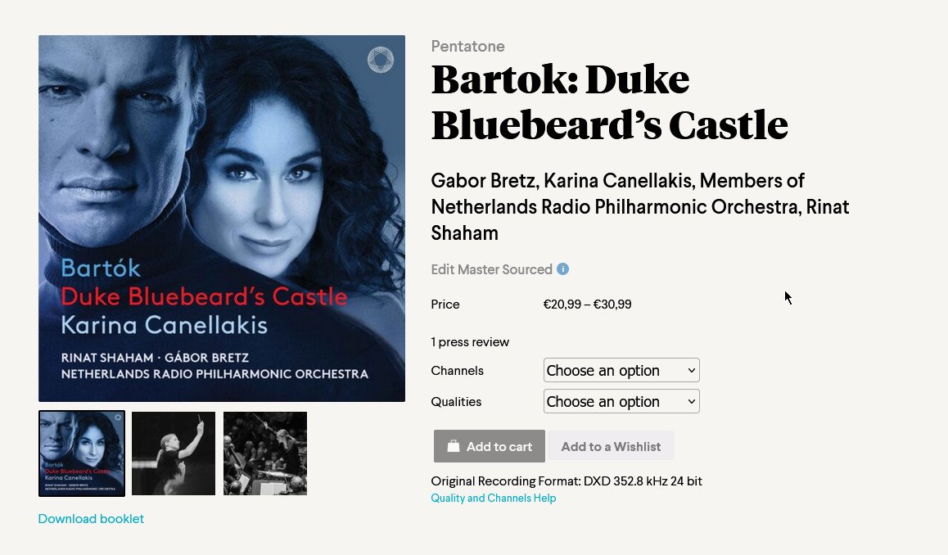Open the Channels dropdown
This screenshot has height=555, width=948.
click(x=621, y=370)
